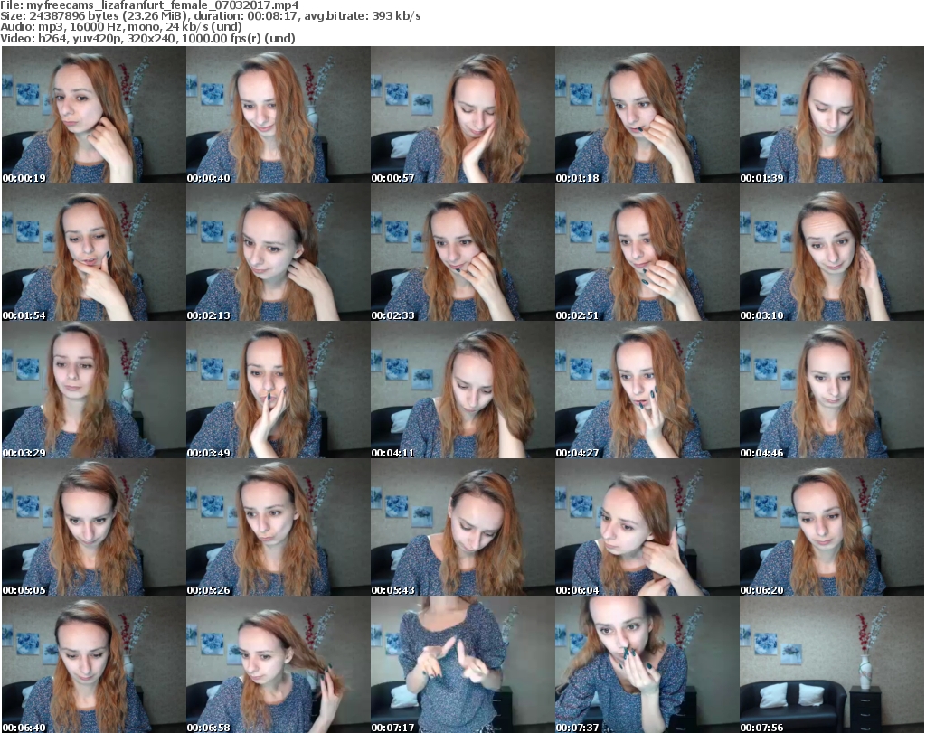Choose the frame at 00:07:17
Image resolution: width=926 pixels, height=733 pixels.
point(462,664)
